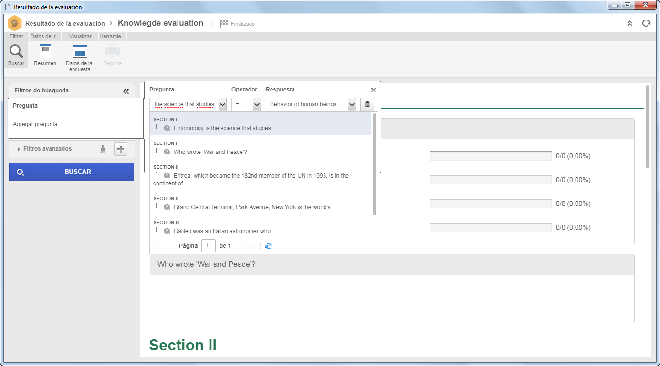
Task: Collapse the Filtros de búsqueda panel
Action: pos(126,91)
